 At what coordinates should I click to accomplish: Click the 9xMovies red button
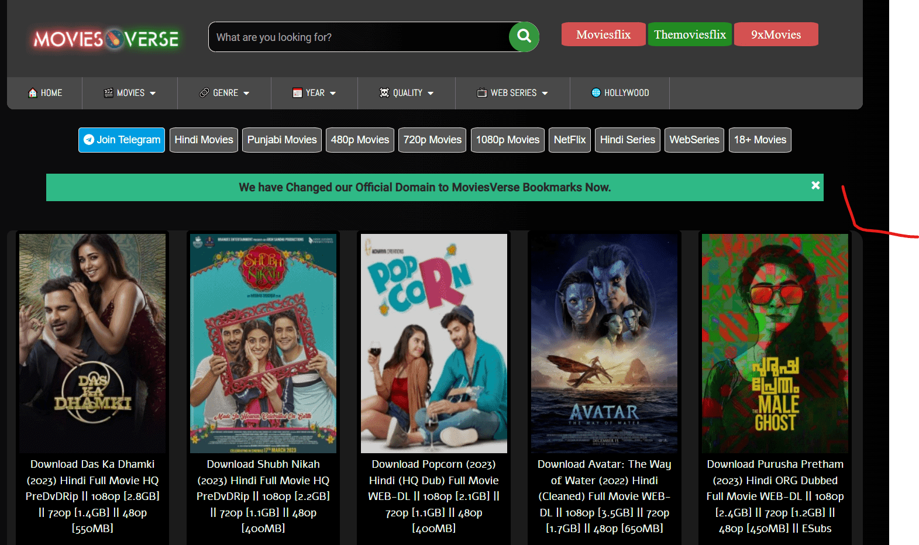click(776, 35)
